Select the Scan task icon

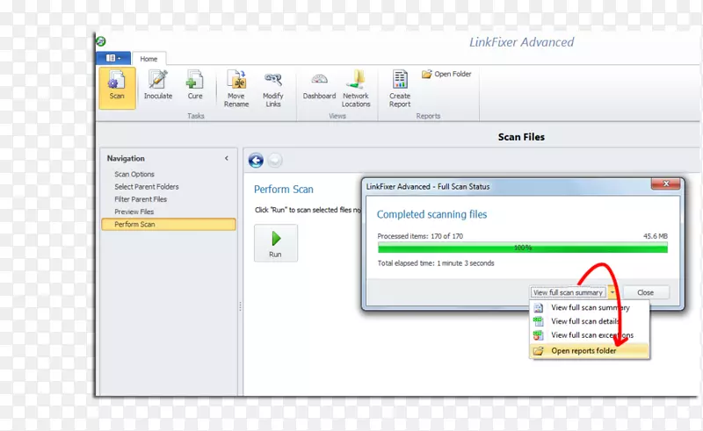pyautogui.click(x=117, y=88)
